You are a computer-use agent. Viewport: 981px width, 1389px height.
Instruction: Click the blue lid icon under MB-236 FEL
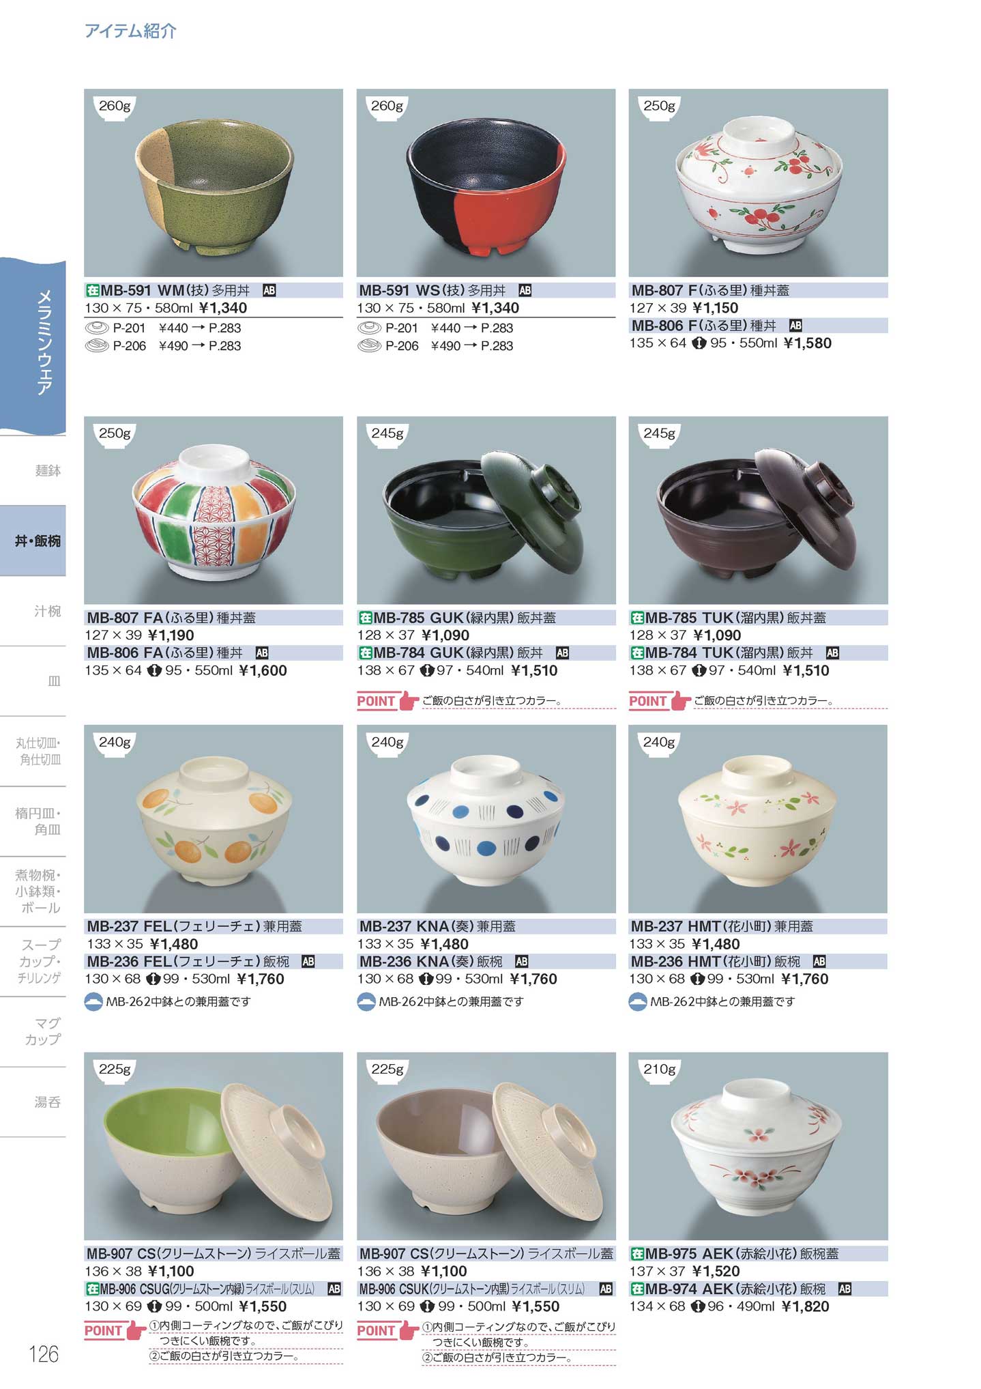(x=93, y=1002)
